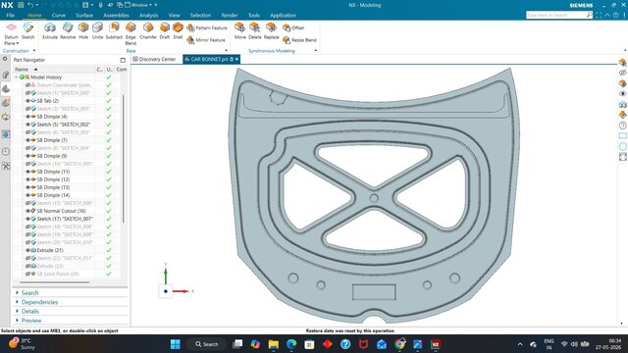Select the Edge Blend tool
The width and height of the screenshot is (628, 353).
click(x=131, y=33)
